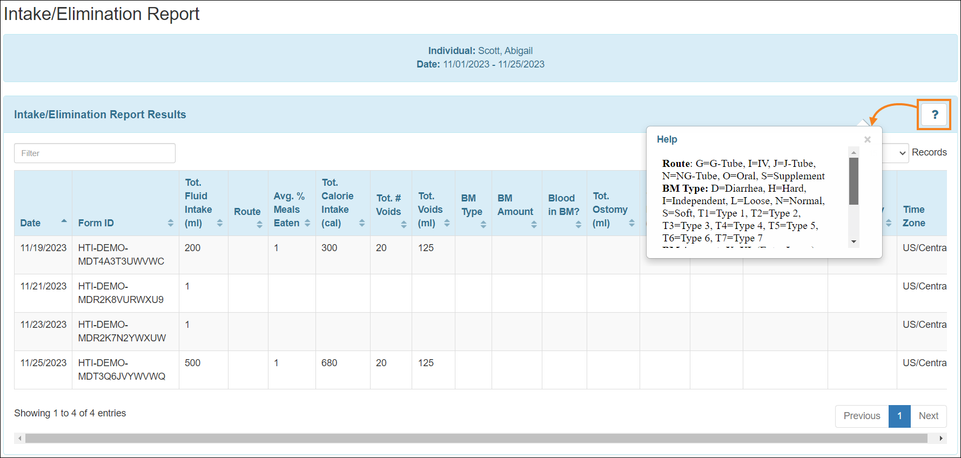The width and height of the screenshot is (961, 458).
Task: Go to the Previous page
Action: 862,416
